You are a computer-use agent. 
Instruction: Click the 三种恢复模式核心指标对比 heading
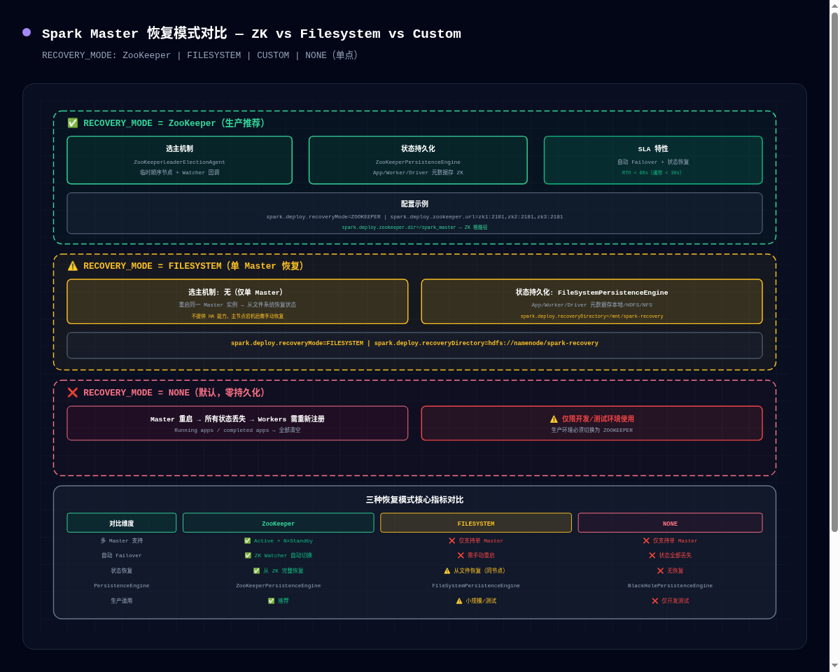(x=414, y=500)
